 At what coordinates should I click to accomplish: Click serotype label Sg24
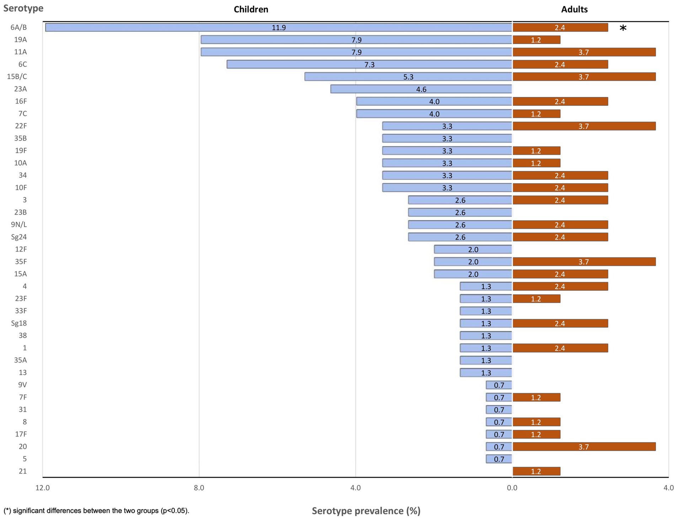tap(19, 237)
